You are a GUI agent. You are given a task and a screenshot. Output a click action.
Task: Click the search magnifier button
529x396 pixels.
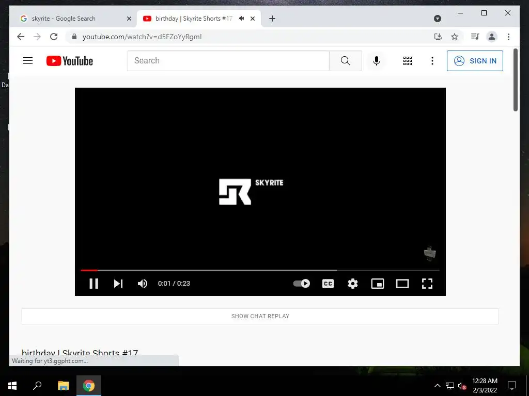click(x=346, y=61)
